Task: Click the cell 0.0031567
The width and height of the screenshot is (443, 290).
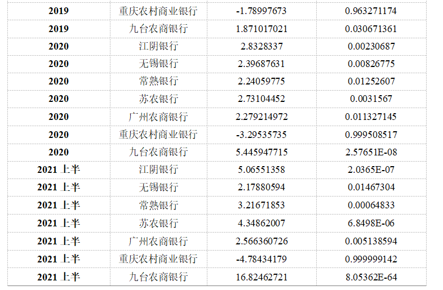Action: pos(371,99)
